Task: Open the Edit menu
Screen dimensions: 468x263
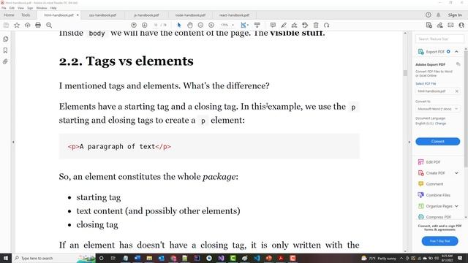Action: point(12,8)
